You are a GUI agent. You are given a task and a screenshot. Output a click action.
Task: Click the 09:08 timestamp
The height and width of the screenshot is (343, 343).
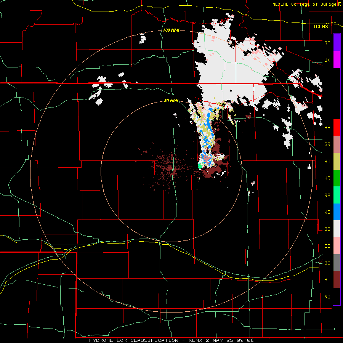pyautogui.click(x=245, y=340)
